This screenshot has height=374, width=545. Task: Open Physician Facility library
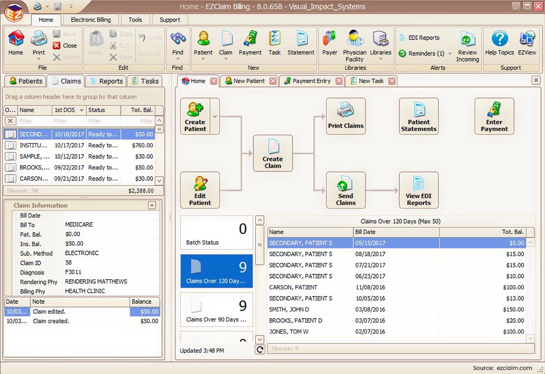click(x=354, y=46)
